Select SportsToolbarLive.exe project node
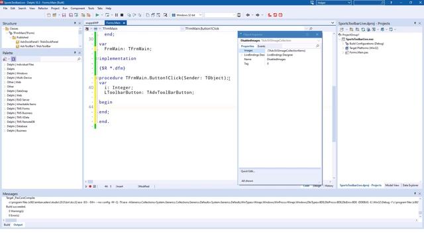This screenshot has height=238, width=424. (x=360, y=39)
